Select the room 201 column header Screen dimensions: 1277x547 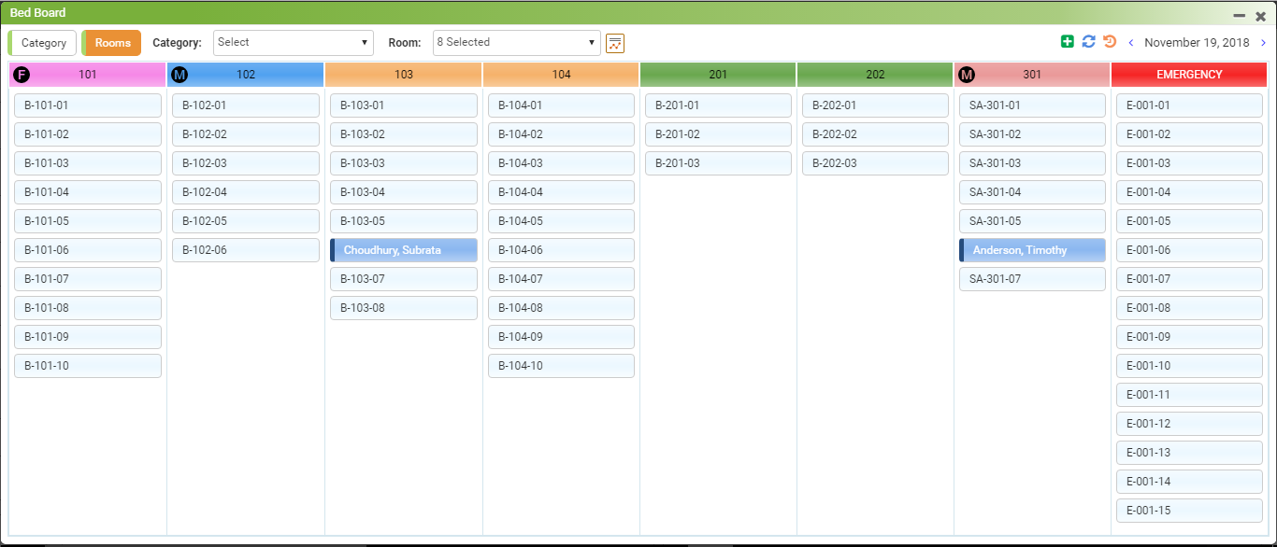[718, 75]
